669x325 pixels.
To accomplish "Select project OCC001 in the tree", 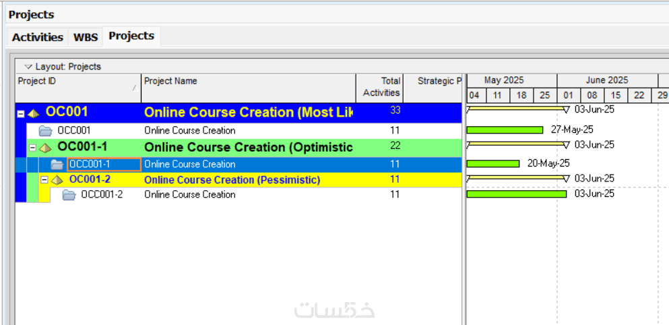I will 74,130.
